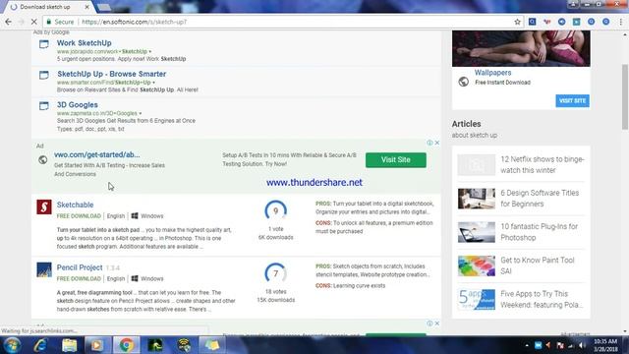Open Five Apps to Try This Weekend article

pos(542,299)
